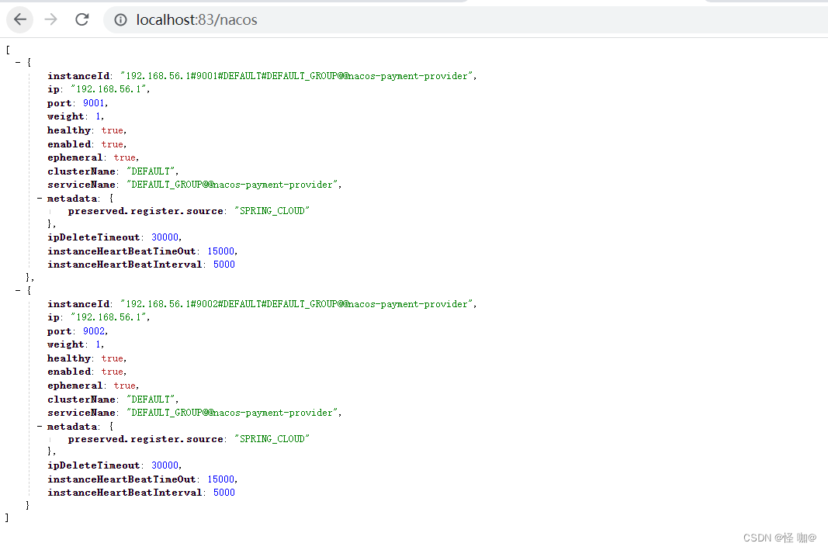Viewport: 828px width, 550px height.
Task: Click the first instance's serviceName value
Action: (x=232, y=185)
